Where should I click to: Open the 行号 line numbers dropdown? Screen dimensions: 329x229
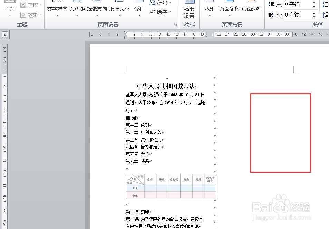[161, 3]
